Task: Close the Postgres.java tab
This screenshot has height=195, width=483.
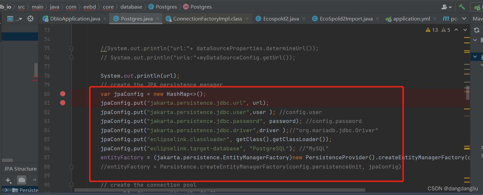Action: coord(157,19)
